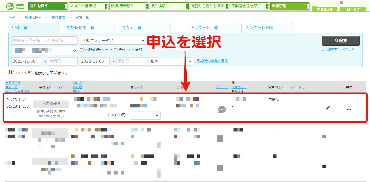Open the company selector dropdown below search field
The height and width of the screenshot is (182, 370).
[44, 51]
